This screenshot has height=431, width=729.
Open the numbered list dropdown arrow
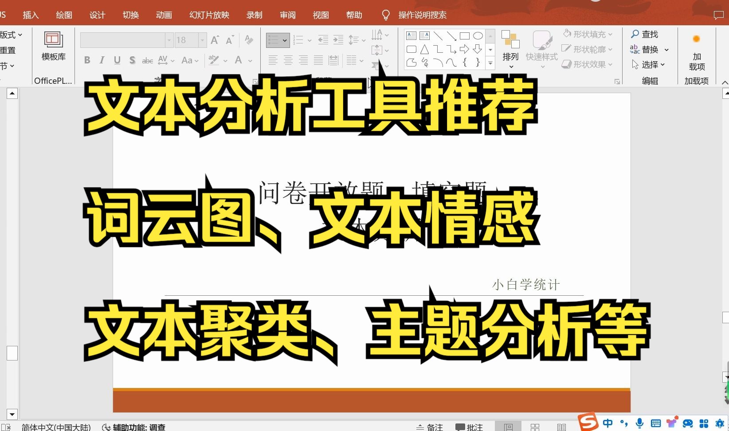(310, 40)
